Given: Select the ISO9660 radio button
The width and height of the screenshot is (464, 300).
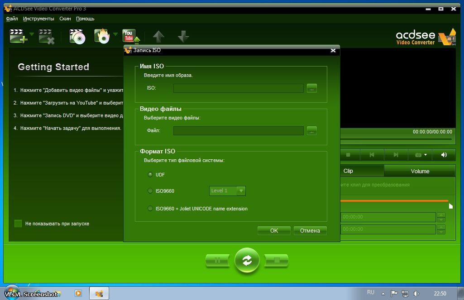Looking at the screenshot, I should point(150,191).
